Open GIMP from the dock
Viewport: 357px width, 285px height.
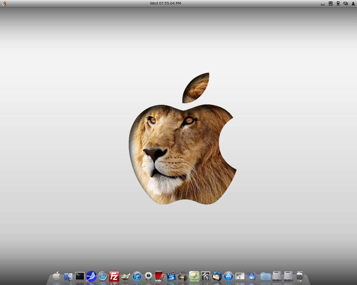tap(126, 276)
